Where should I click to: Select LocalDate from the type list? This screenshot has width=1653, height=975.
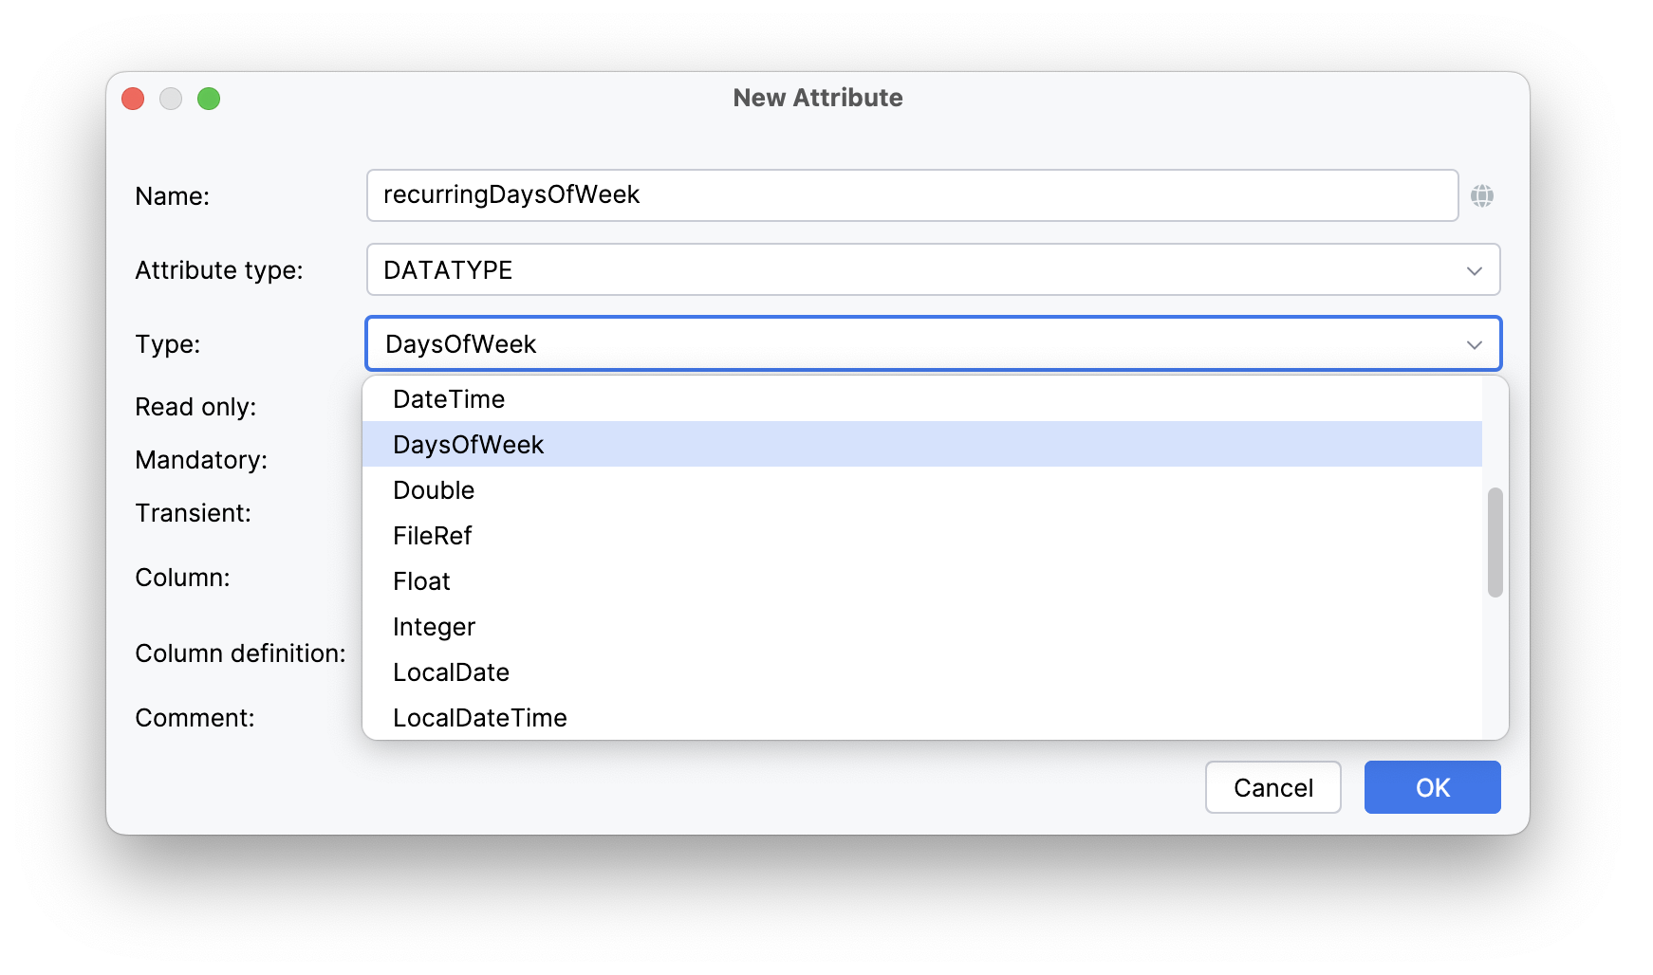[452, 672]
